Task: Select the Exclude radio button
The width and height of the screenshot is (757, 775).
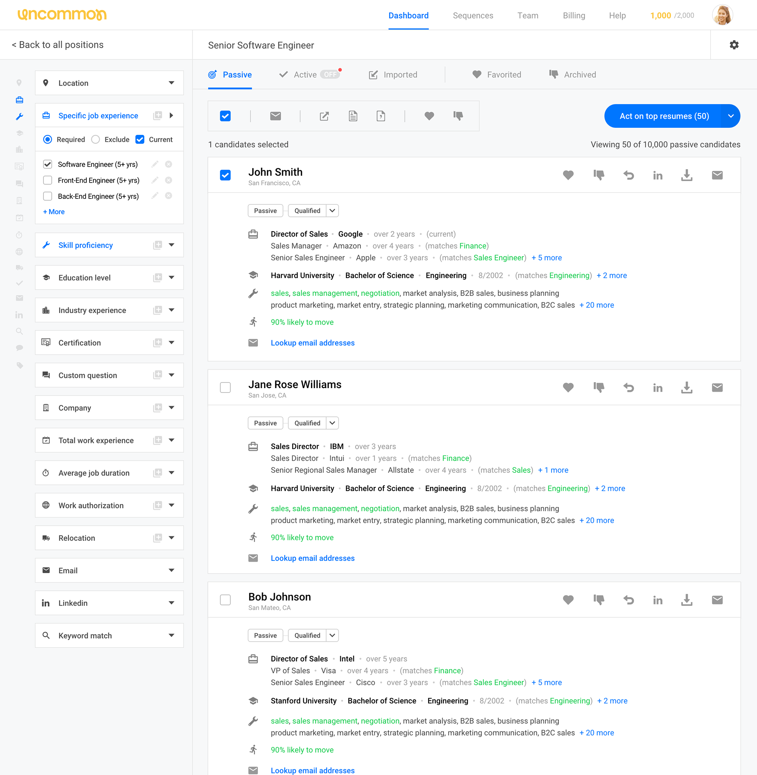Action: [x=95, y=139]
